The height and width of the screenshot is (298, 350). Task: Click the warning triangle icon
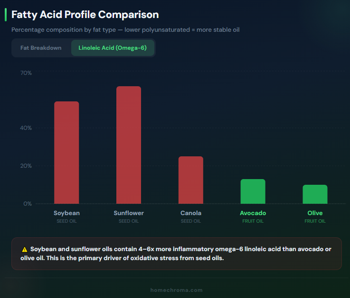point(24,249)
